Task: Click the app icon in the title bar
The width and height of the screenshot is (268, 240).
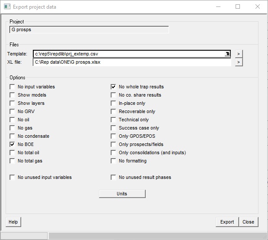Action: tap(6, 7)
